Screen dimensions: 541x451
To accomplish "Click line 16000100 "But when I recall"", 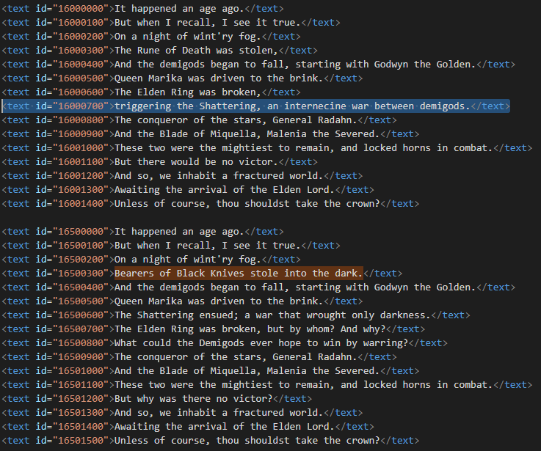I will tap(171, 23).
